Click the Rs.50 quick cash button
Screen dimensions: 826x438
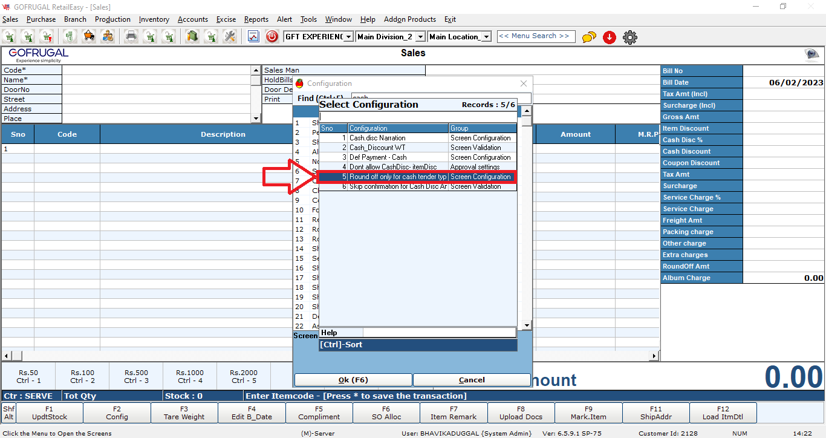click(x=28, y=376)
